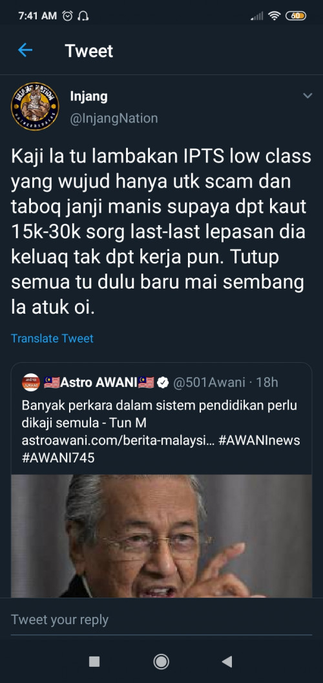Tap Astro AWANI small avatar
323x683 pixels.
[x=31, y=382]
